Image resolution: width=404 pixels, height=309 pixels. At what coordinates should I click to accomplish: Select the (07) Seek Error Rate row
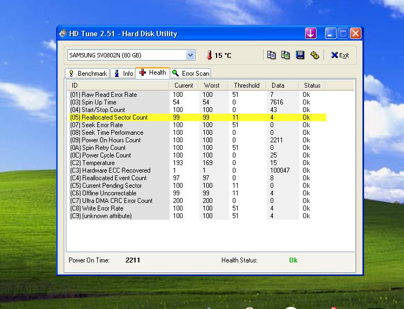198,125
